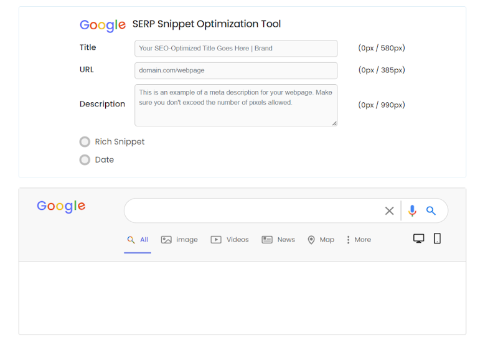Viewport: 498px width, 340px height.
Task: Switch to mobile preview phone icon
Action: pos(437,238)
